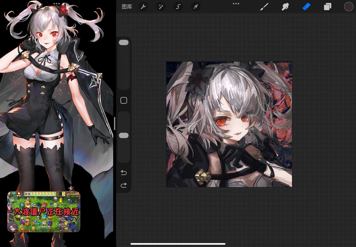Open the active color swatch
The image size is (356, 247).
coord(349,7)
